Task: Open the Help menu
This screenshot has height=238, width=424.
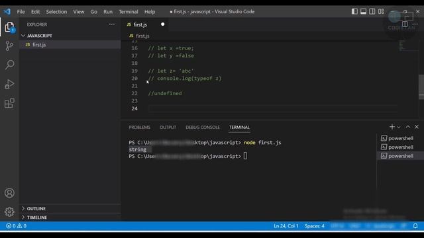Action: pyautogui.click(x=150, y=12)
